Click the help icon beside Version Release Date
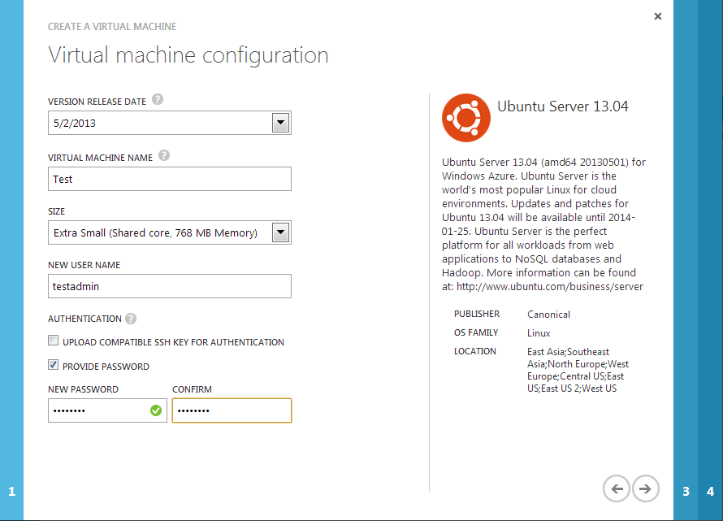Screen dimensions: 723x521 (x=158, y=101)
